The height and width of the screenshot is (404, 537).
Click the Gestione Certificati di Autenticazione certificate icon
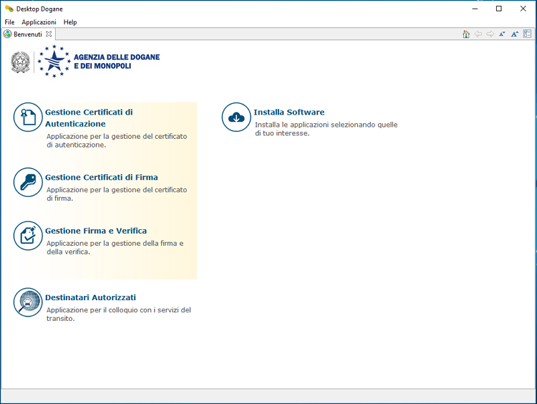coord(28,118)
